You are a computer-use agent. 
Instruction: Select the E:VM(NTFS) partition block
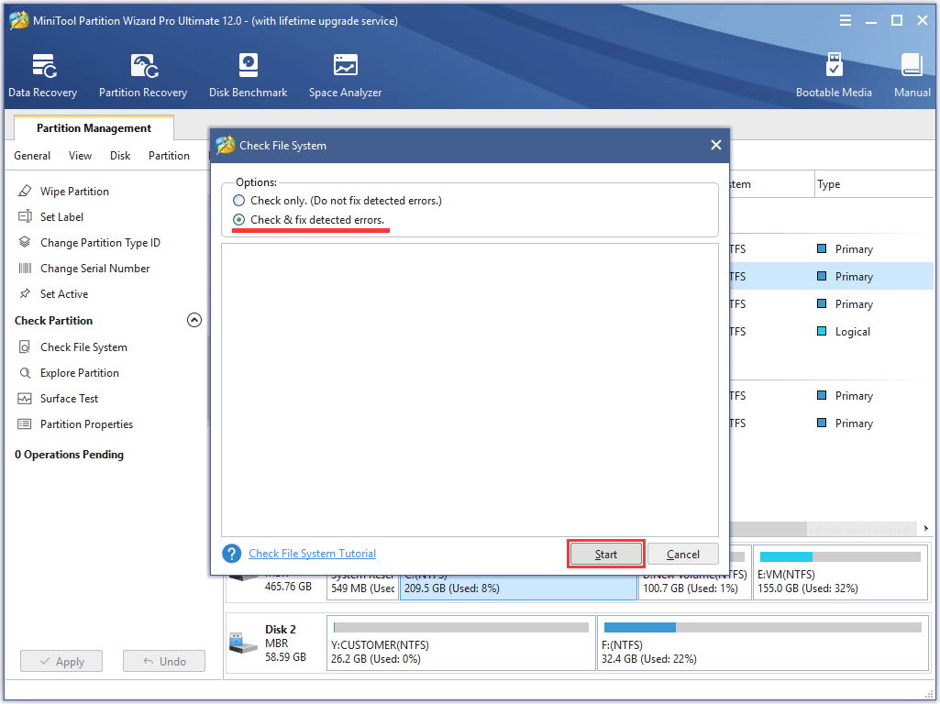coord(840,573)
